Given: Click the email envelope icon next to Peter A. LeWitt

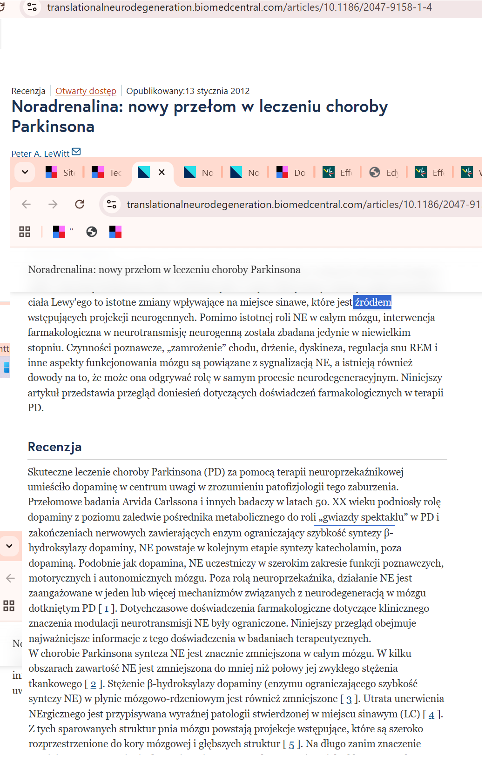Looking at the screenshot, I should pyautogui.click(x=76, y=152).
